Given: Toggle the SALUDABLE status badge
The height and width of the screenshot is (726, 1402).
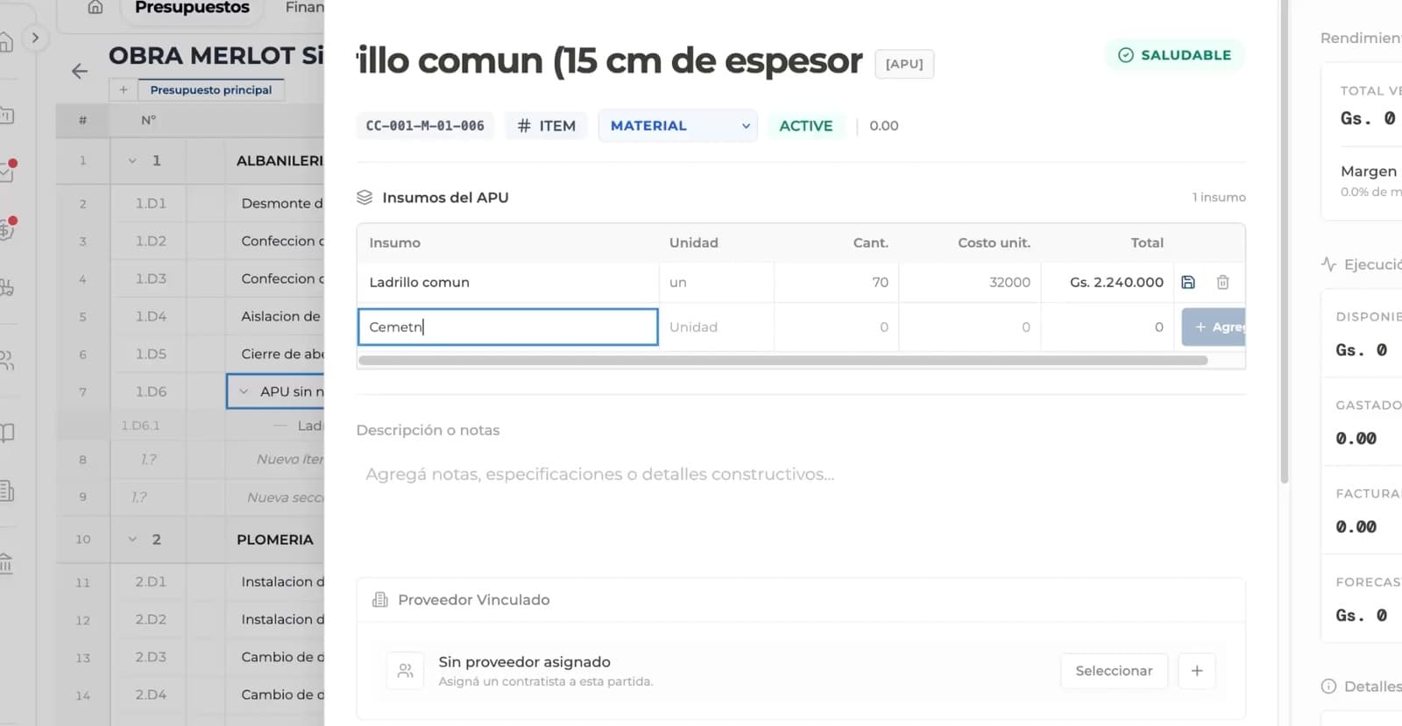Looking at the screenshot, I should click(x=1174, y=55).
